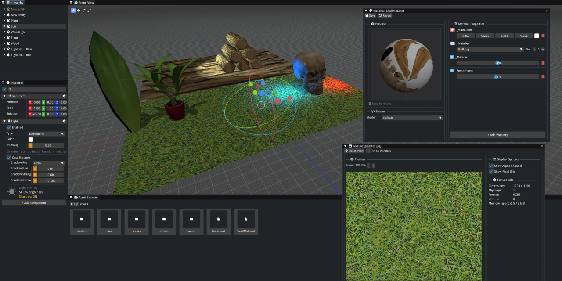Select the rotate gizmo tool
The width and height of the screenshot is (562, 281).
84,10
